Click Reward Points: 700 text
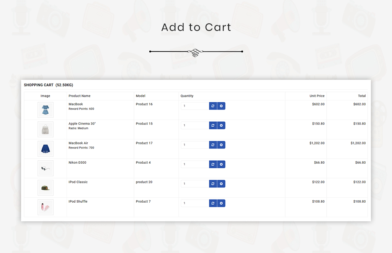Screen dimensions: 392x253 (x=82, y=148)
